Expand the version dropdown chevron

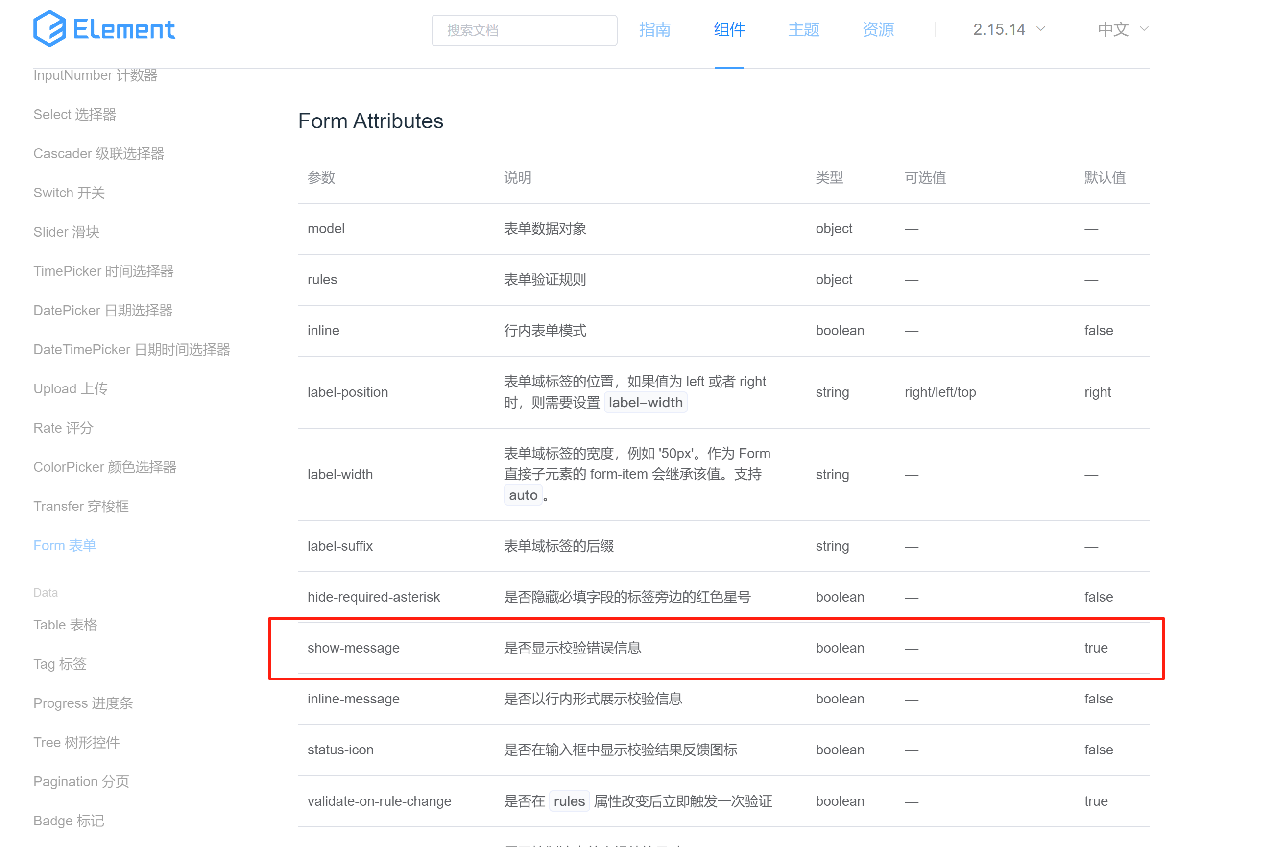tap(1040, 30)
